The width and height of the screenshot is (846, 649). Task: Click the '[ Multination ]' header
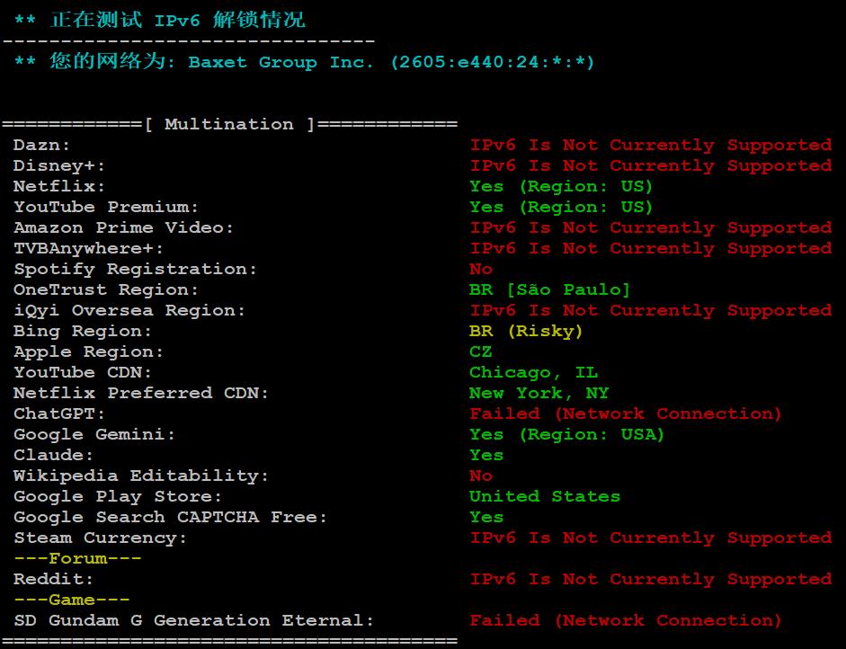[x=230, y=125]
